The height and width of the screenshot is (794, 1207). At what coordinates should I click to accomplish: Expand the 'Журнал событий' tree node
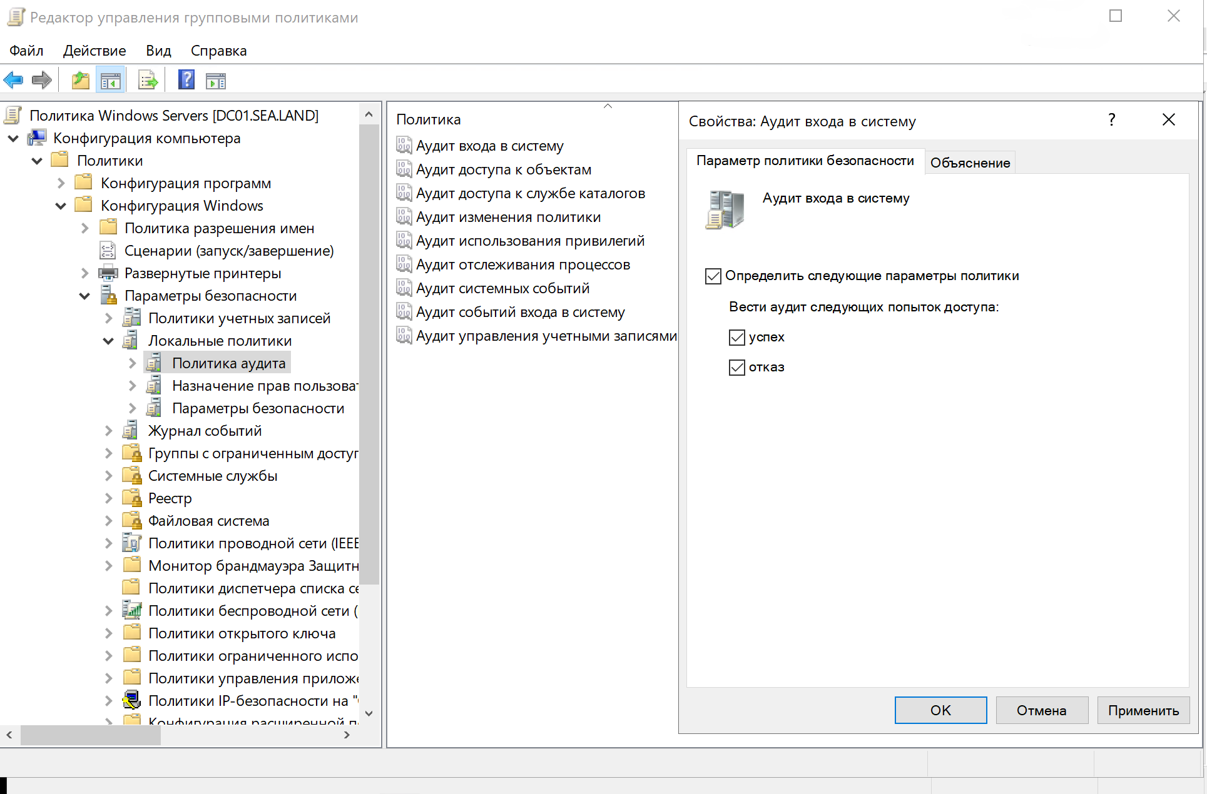pos(108,430)
